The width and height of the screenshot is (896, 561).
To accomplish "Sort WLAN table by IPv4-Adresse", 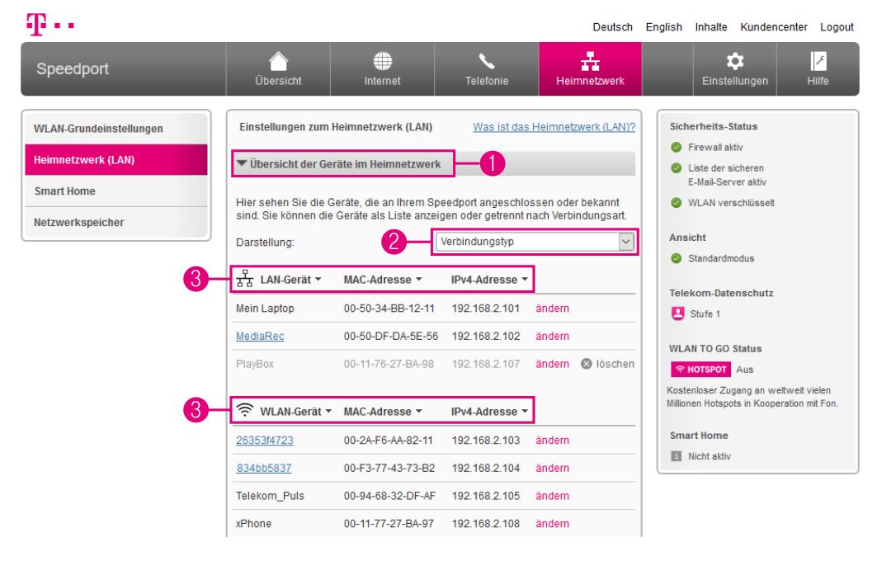I will (x=489, y=412).
